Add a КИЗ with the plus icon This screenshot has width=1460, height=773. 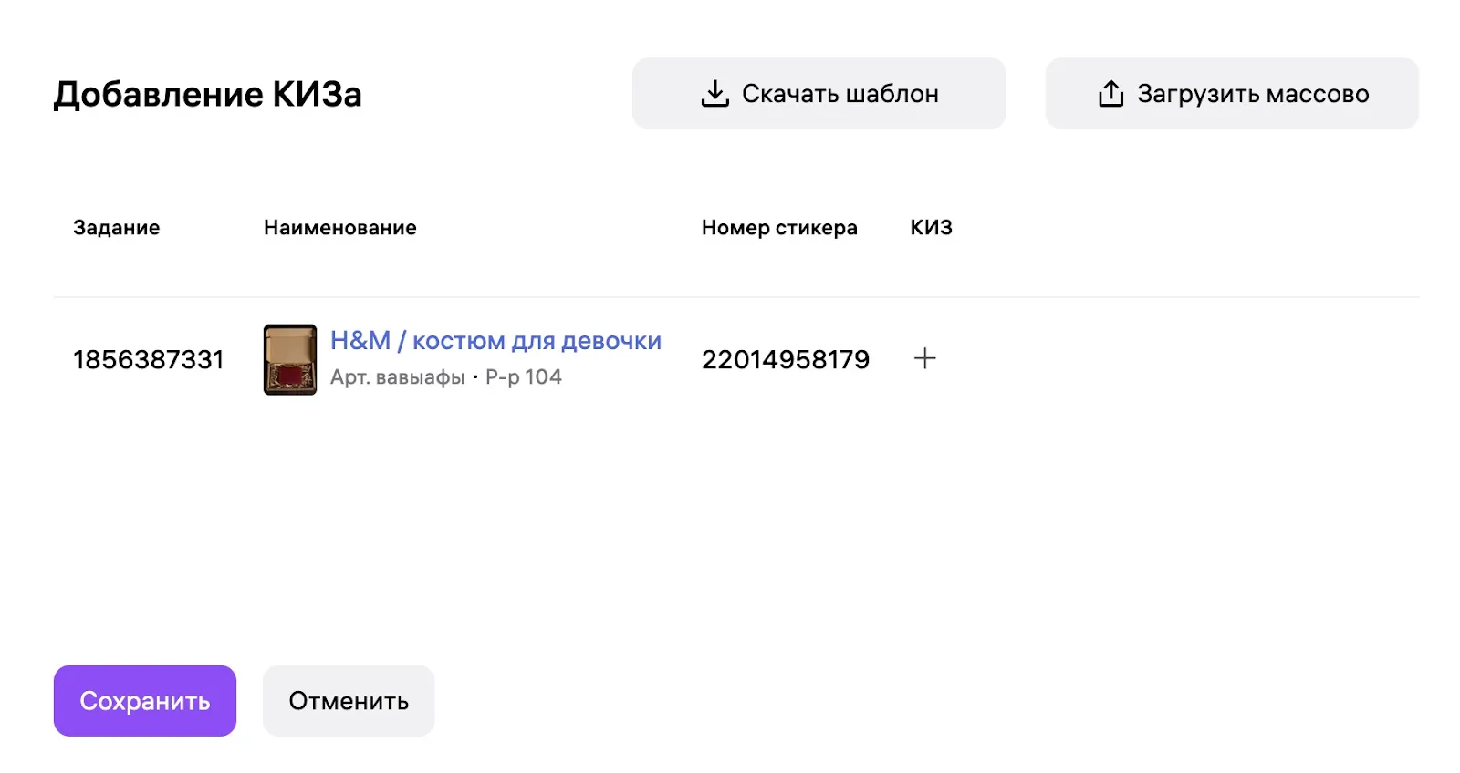pyautogui.click(x=924, y=358)
